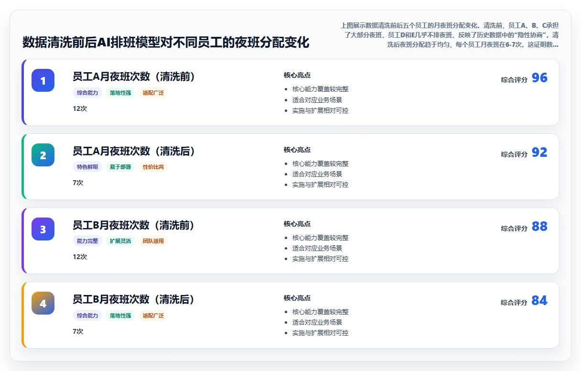Click the 7次 value in the rank 2 card
This screenshot has height=371, width=581.
[x=78, y=183]
